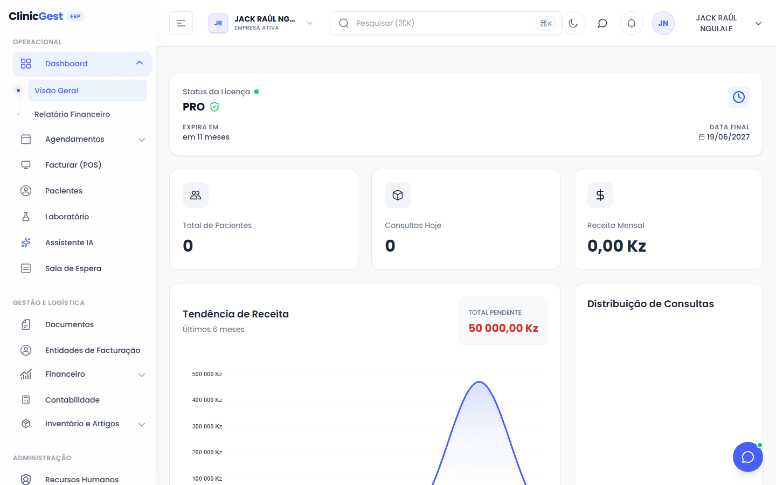
Task: Click the Laboratório flask icon
Action: point(26,217)
